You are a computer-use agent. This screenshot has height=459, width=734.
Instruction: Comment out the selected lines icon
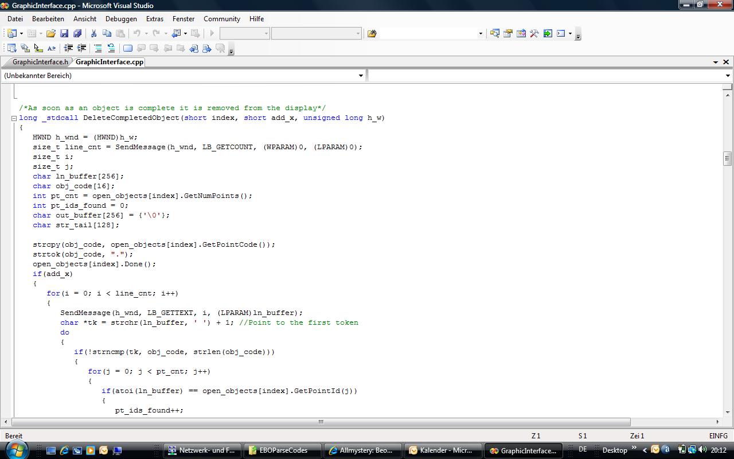coord(98,48)
